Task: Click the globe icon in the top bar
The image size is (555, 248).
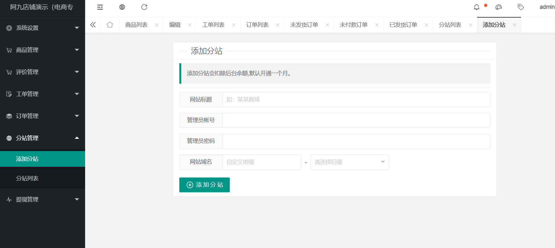Action: [x=122, y=7]
